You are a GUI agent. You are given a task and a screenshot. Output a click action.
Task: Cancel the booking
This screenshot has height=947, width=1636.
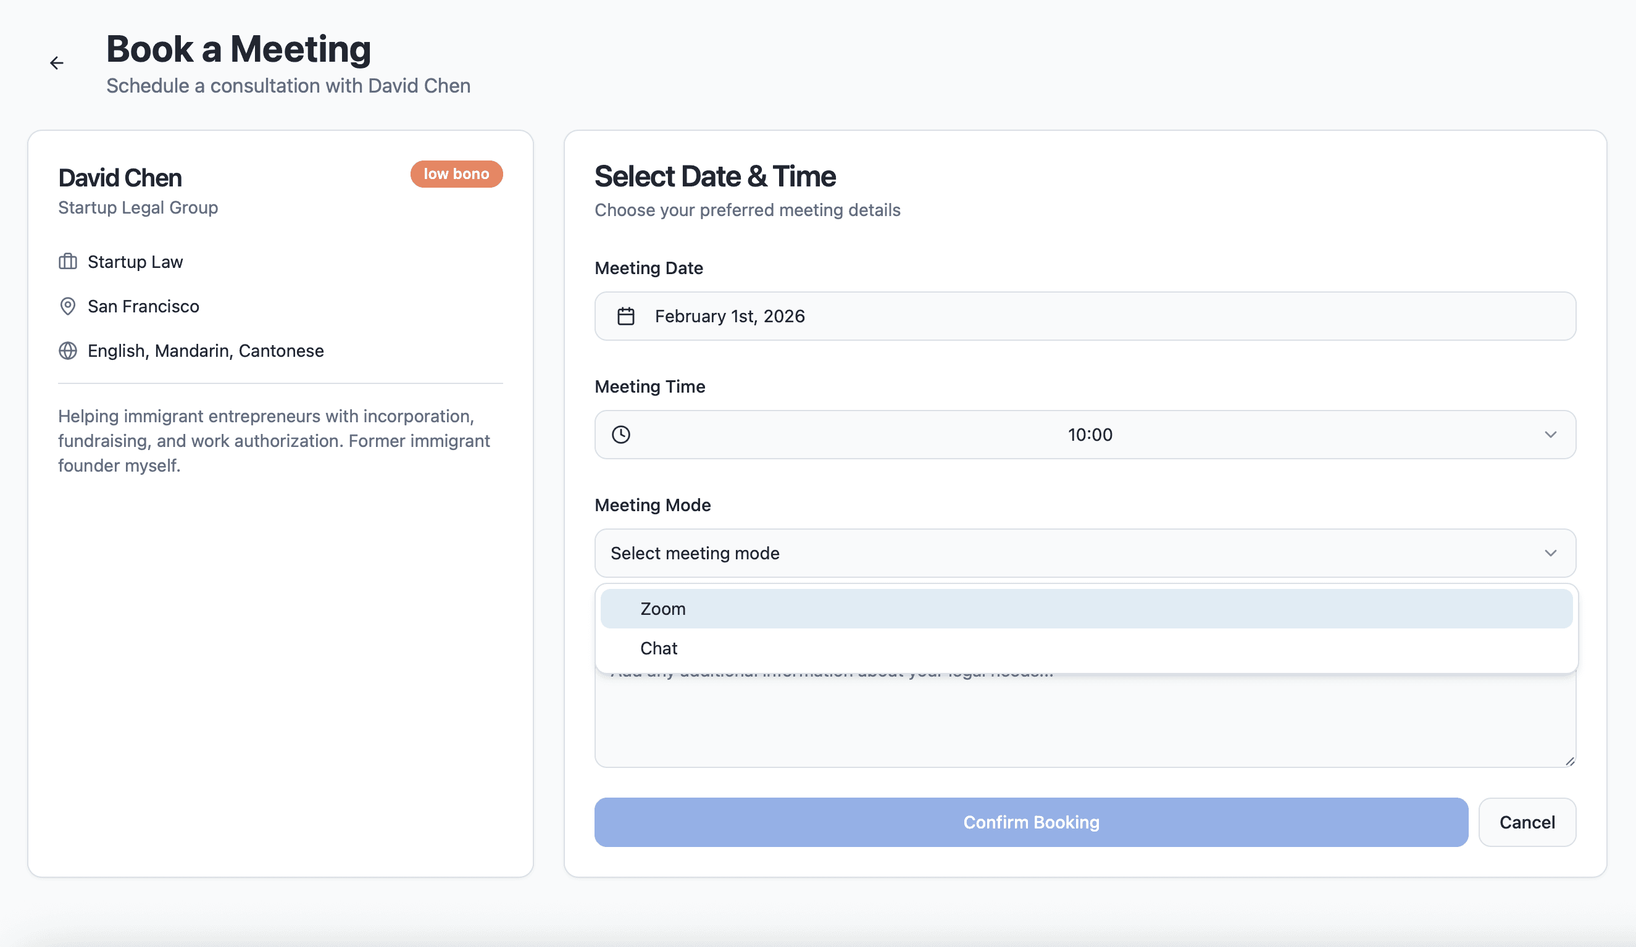pos(1526,822)
